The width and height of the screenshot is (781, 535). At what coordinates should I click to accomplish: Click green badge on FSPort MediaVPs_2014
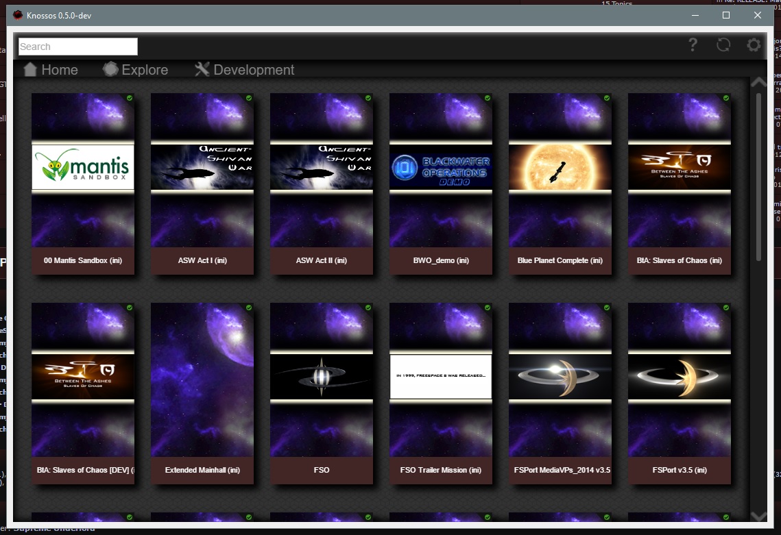click(x=607, y=308)
